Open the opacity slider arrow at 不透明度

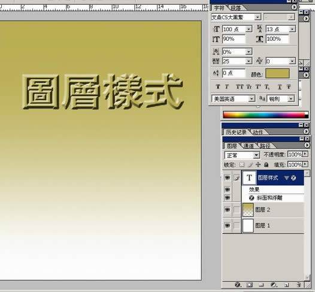(x=305, y=154)
